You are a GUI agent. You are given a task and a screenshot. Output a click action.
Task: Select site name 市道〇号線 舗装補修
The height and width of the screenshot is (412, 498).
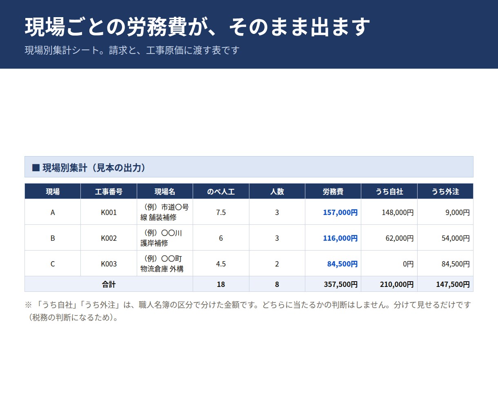[165, 212]
